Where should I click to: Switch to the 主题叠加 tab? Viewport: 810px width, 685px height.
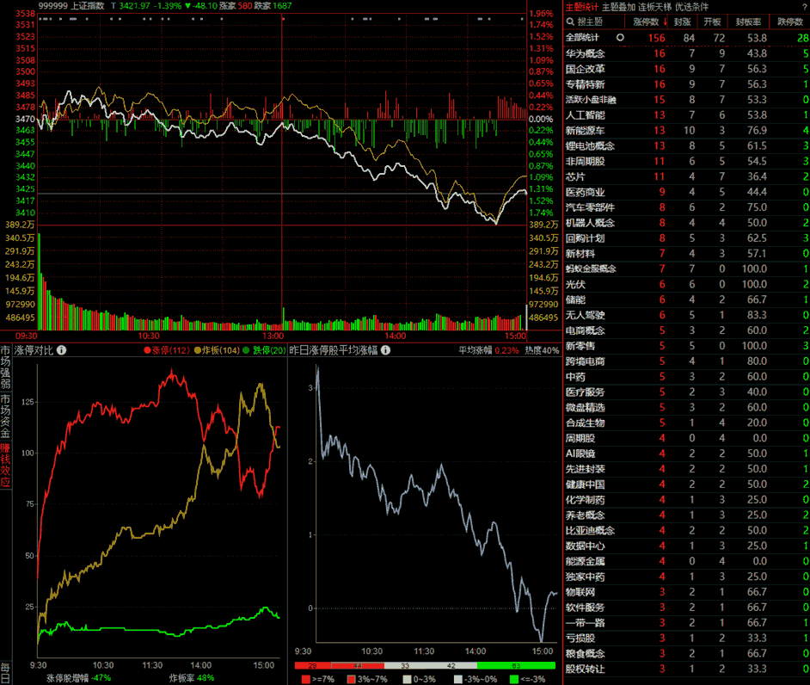(618, 7)
